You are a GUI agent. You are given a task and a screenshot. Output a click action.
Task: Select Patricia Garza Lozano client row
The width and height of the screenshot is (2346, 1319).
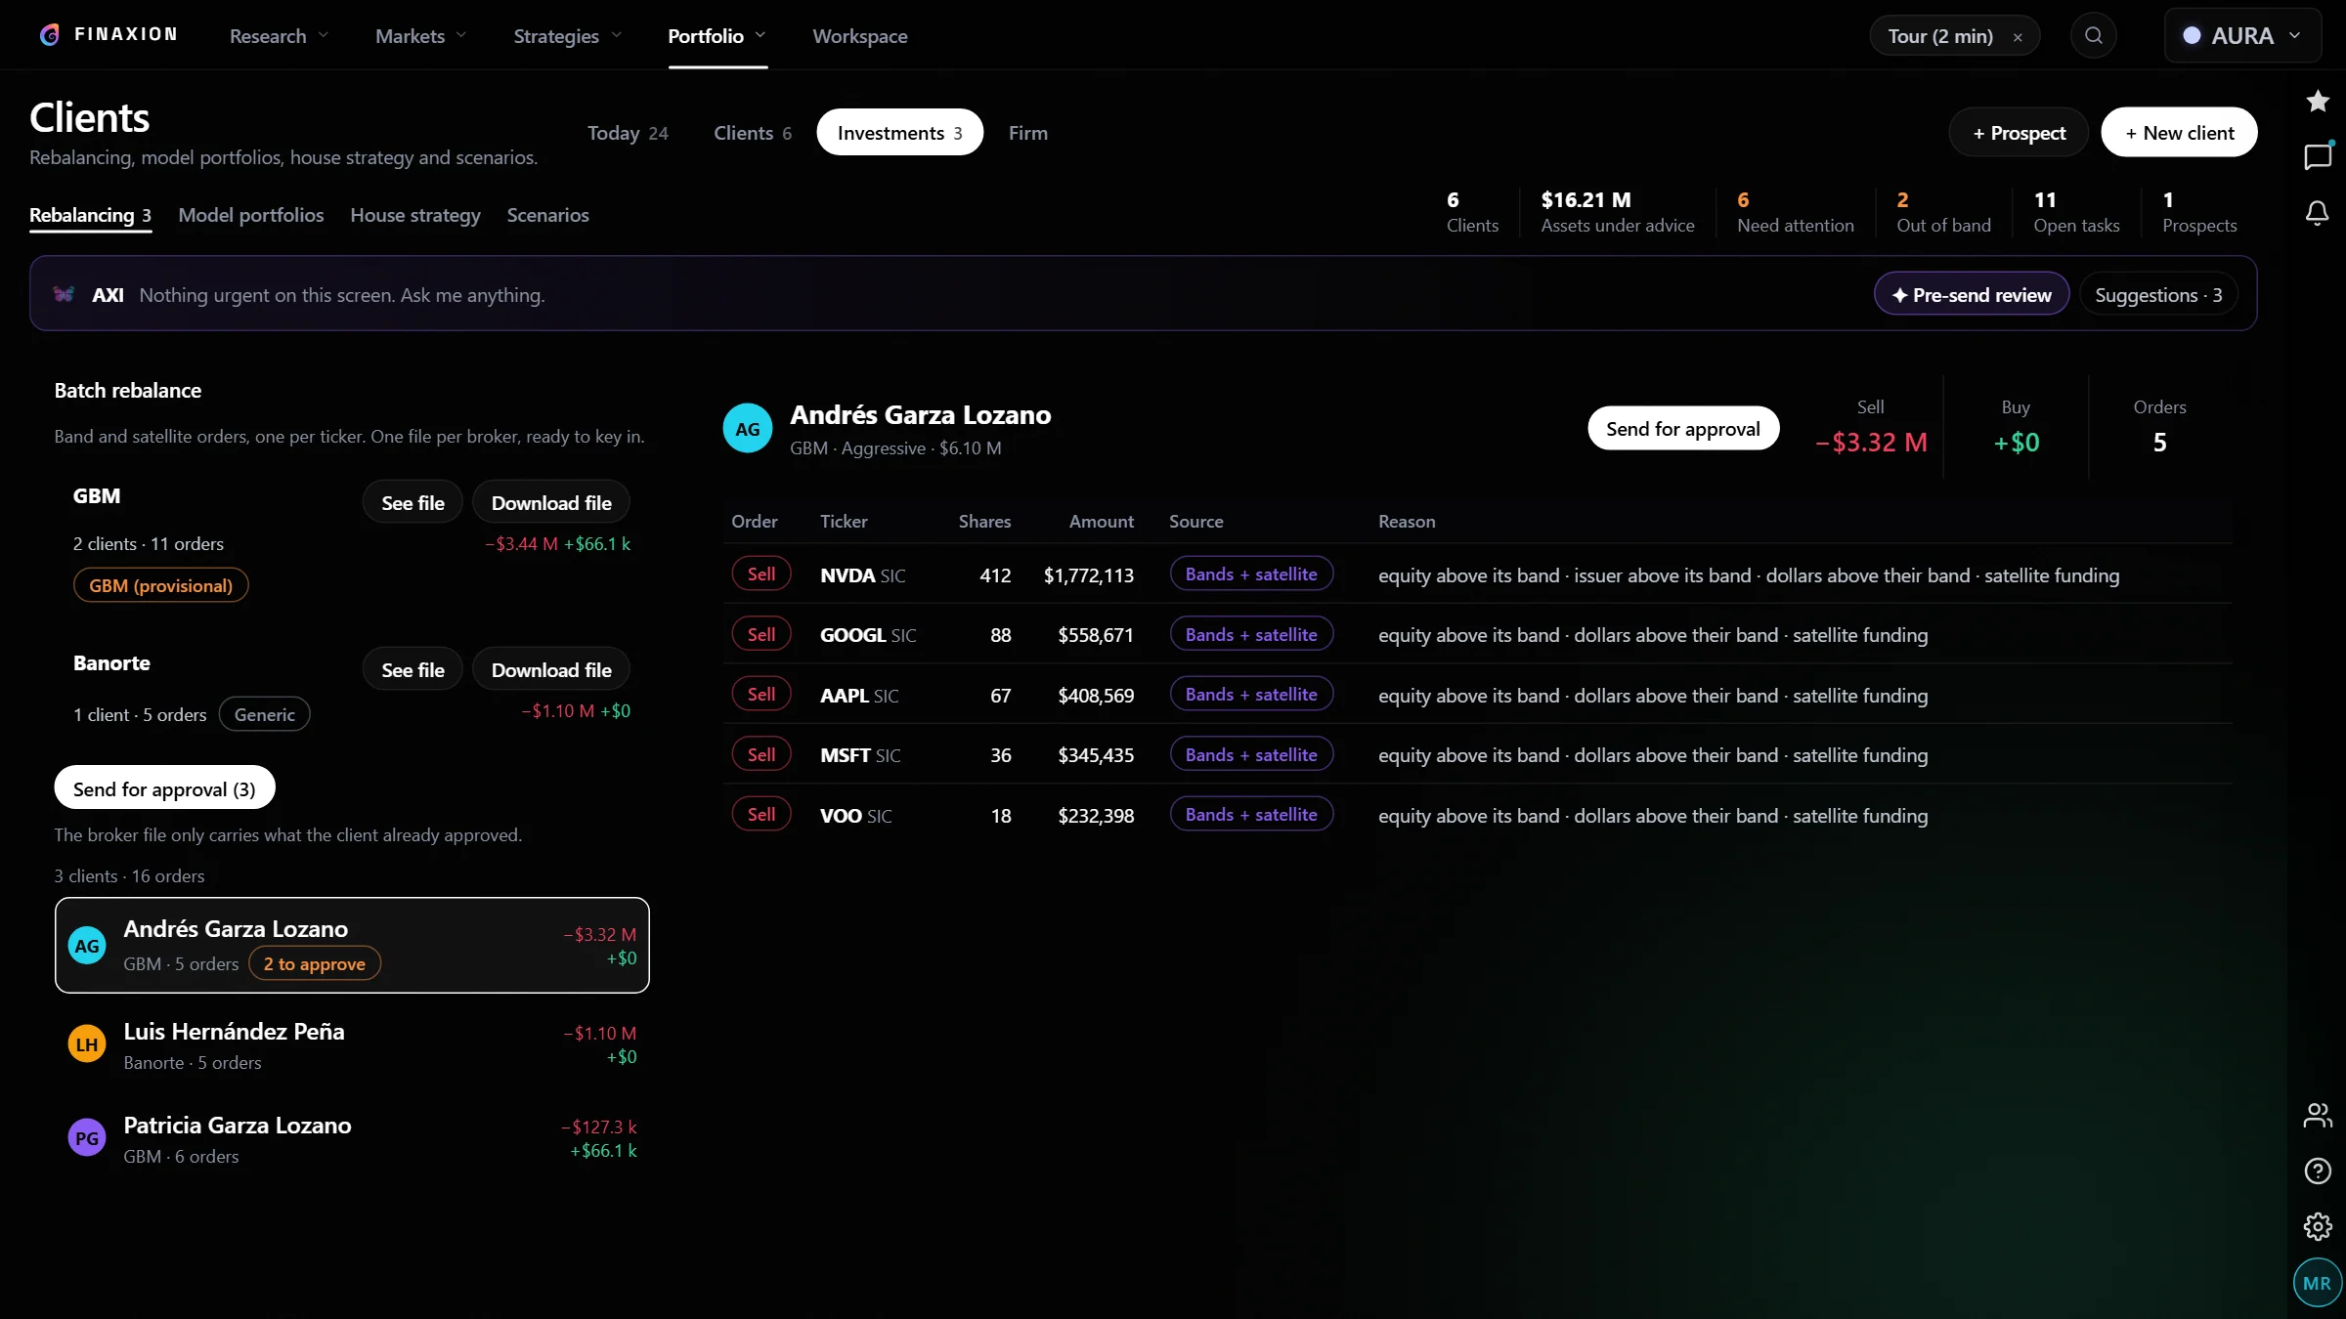click(x=352, y=1138)
